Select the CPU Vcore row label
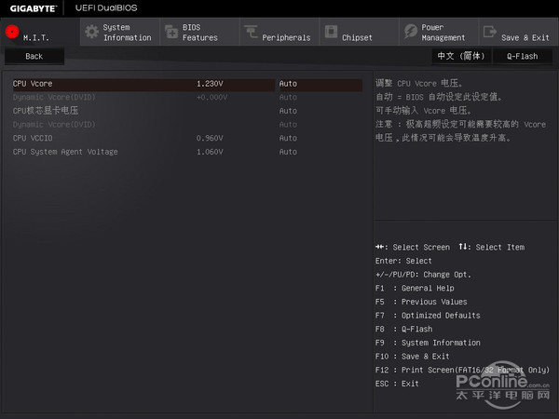 [x=33, y=84]
